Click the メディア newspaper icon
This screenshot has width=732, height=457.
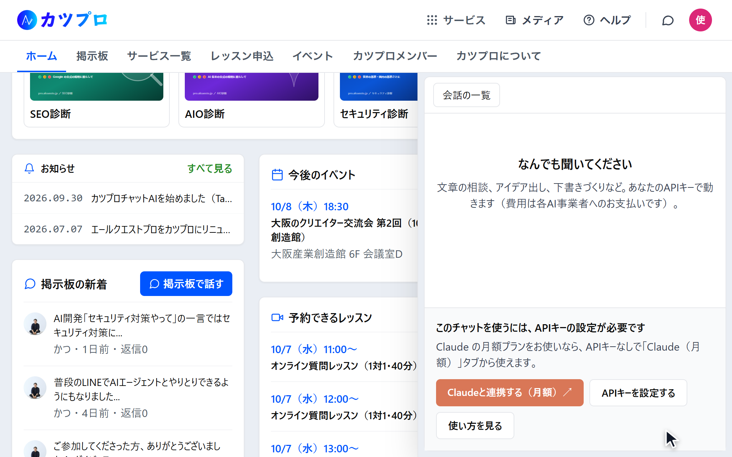[510, 20]
